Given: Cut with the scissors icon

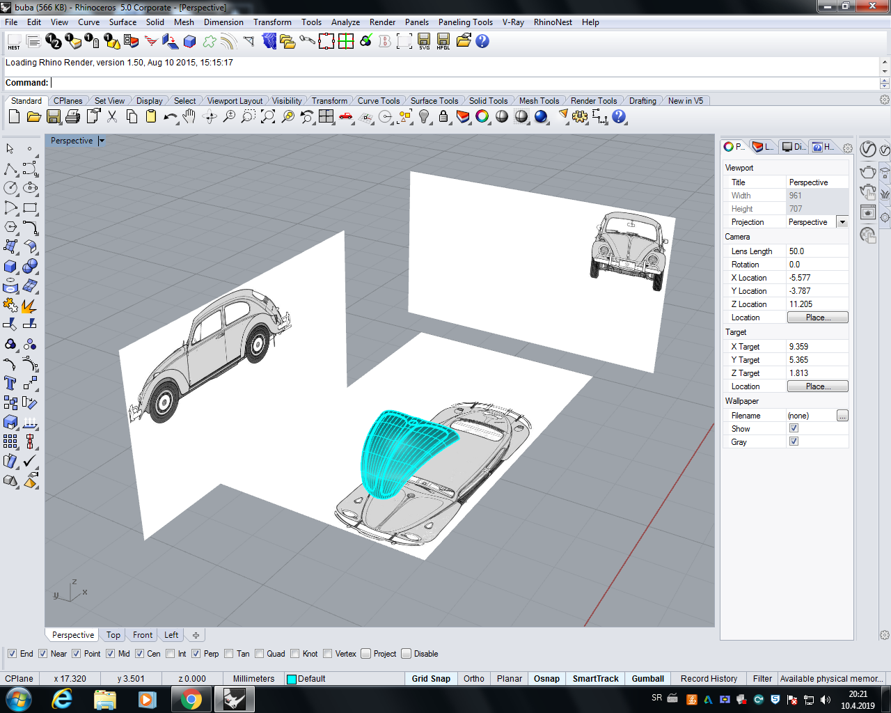Looking at the screenshot, I should point(112,117).
